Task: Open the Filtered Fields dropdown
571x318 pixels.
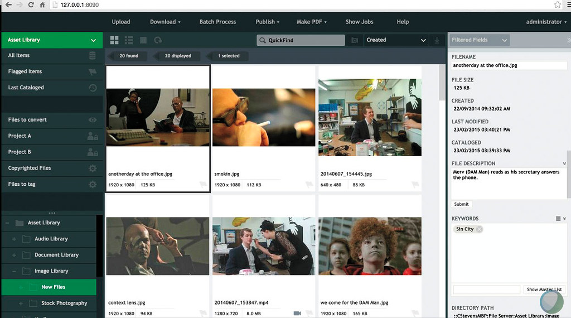Action: [480, 40]
